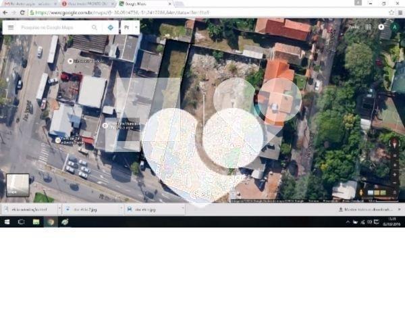Screen dimensions: 405x316
Task: Open the volume tray icon
Action: pos(370,222)
